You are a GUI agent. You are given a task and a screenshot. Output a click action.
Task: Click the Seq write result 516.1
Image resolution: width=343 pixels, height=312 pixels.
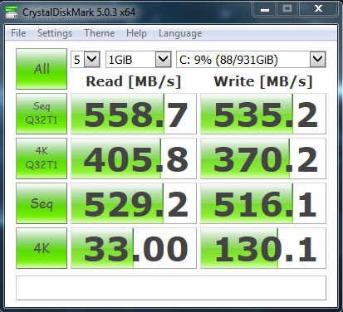point(263,203)
